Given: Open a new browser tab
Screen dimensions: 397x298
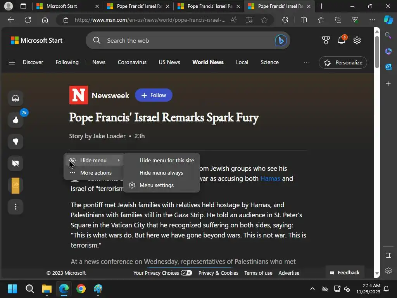Looking at the screenshot, I should [321, 6].
